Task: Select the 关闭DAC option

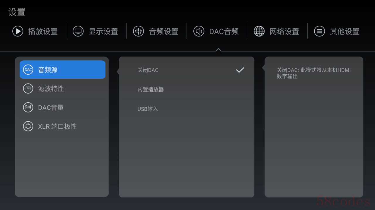Action: pos(186,70)
